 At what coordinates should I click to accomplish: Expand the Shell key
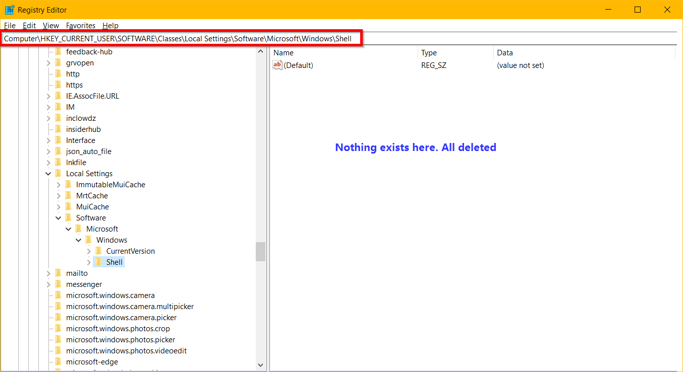click(x=89, y=262)
